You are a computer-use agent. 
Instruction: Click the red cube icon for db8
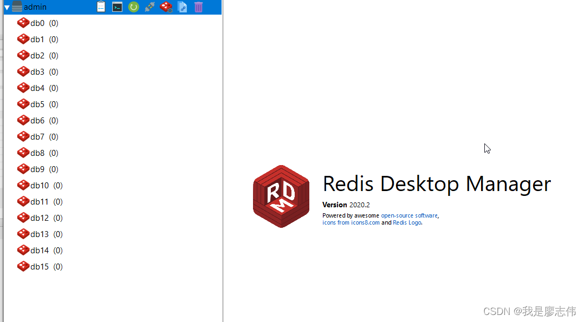(x=23, y=153)
